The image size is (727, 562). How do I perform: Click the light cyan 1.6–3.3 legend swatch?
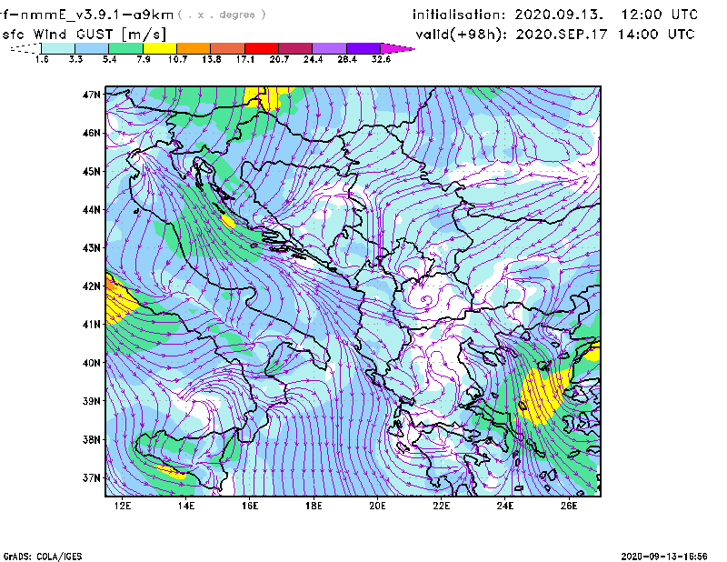[58, 48]
